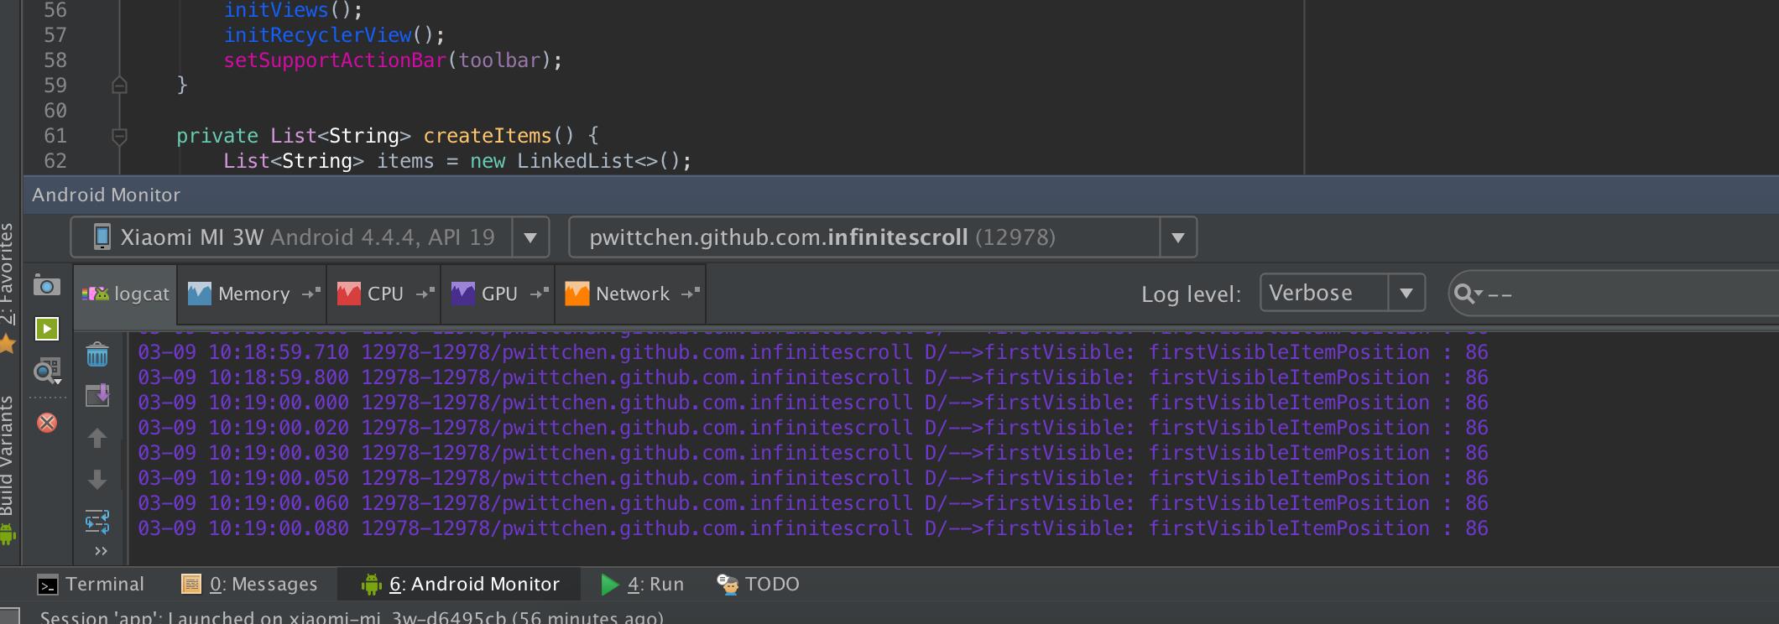This screenshot has height=624, width=1779.
Task: Click the down arrow stack trace icon
Action: [x=97, y=480]
